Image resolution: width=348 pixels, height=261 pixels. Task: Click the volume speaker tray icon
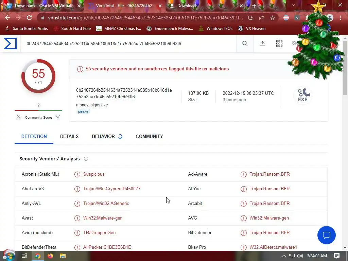click(300, 256)
